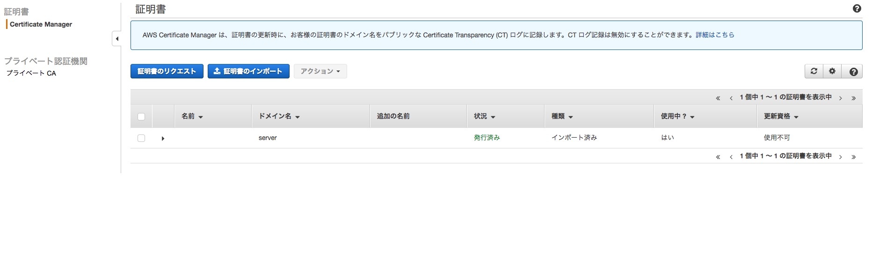Click the 証明書のインポート button
Screen dimensions: 872x267
[x=248, y=71]
